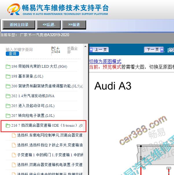
Task: Go back with the <<后退 button
Action: coord(49,25)
